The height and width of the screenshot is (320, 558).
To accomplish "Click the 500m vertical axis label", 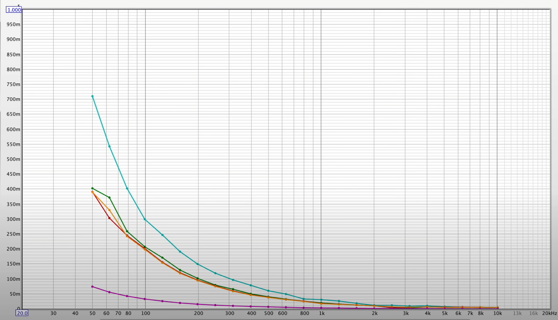I will [x=14, y=159].
